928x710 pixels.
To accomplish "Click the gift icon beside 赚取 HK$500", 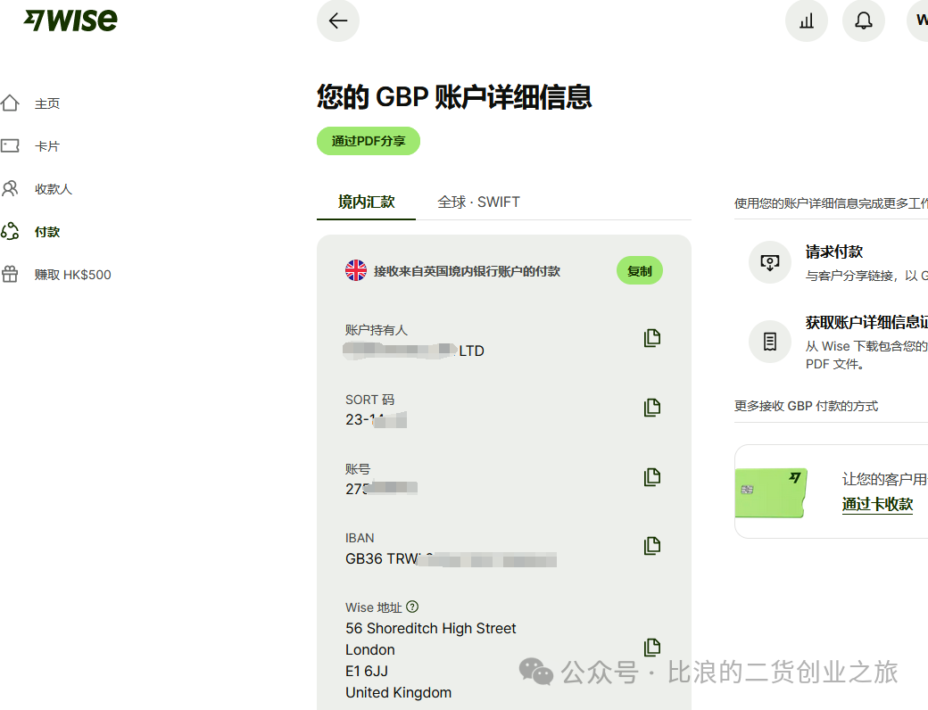I will point(10,274).
